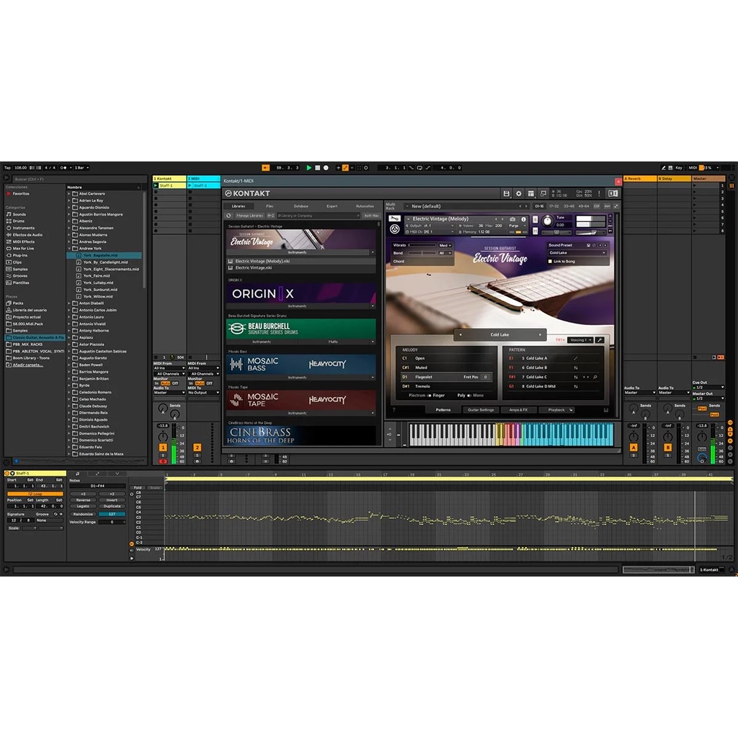Open Kontakt workspace layout icon
This screenshot has height=738, width=738.
[x=531, y=193]
